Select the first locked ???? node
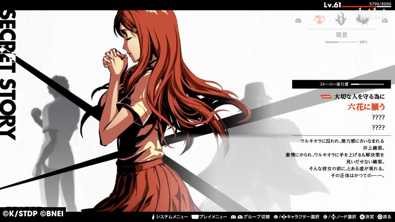The height and width of the screenshot is (222, 395). point(378,117)
